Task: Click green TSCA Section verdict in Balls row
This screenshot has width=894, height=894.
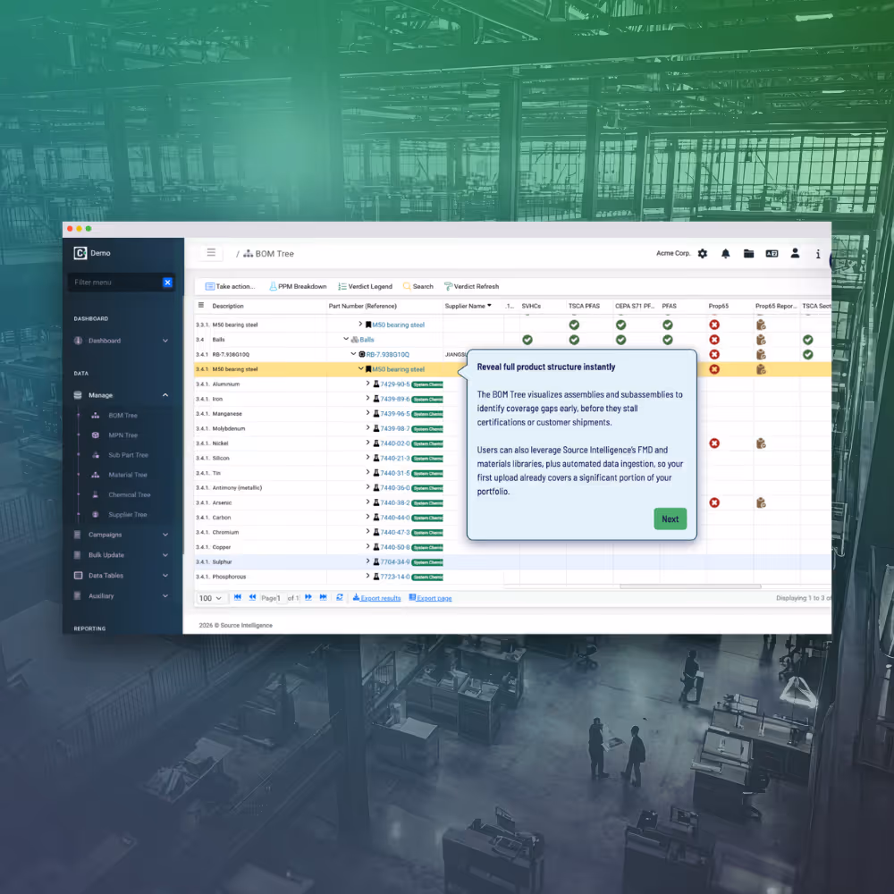Action: (808, 340)
